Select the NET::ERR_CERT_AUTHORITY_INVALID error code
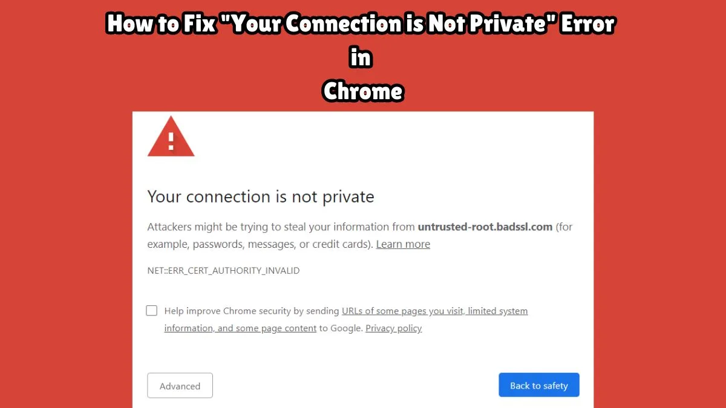 tap(223, 270)
